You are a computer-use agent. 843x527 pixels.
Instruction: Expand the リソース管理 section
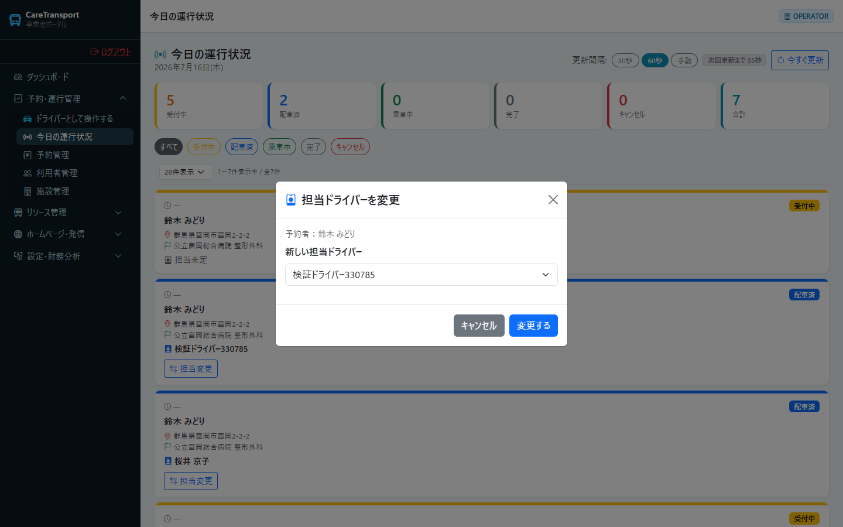click(70, 212)
